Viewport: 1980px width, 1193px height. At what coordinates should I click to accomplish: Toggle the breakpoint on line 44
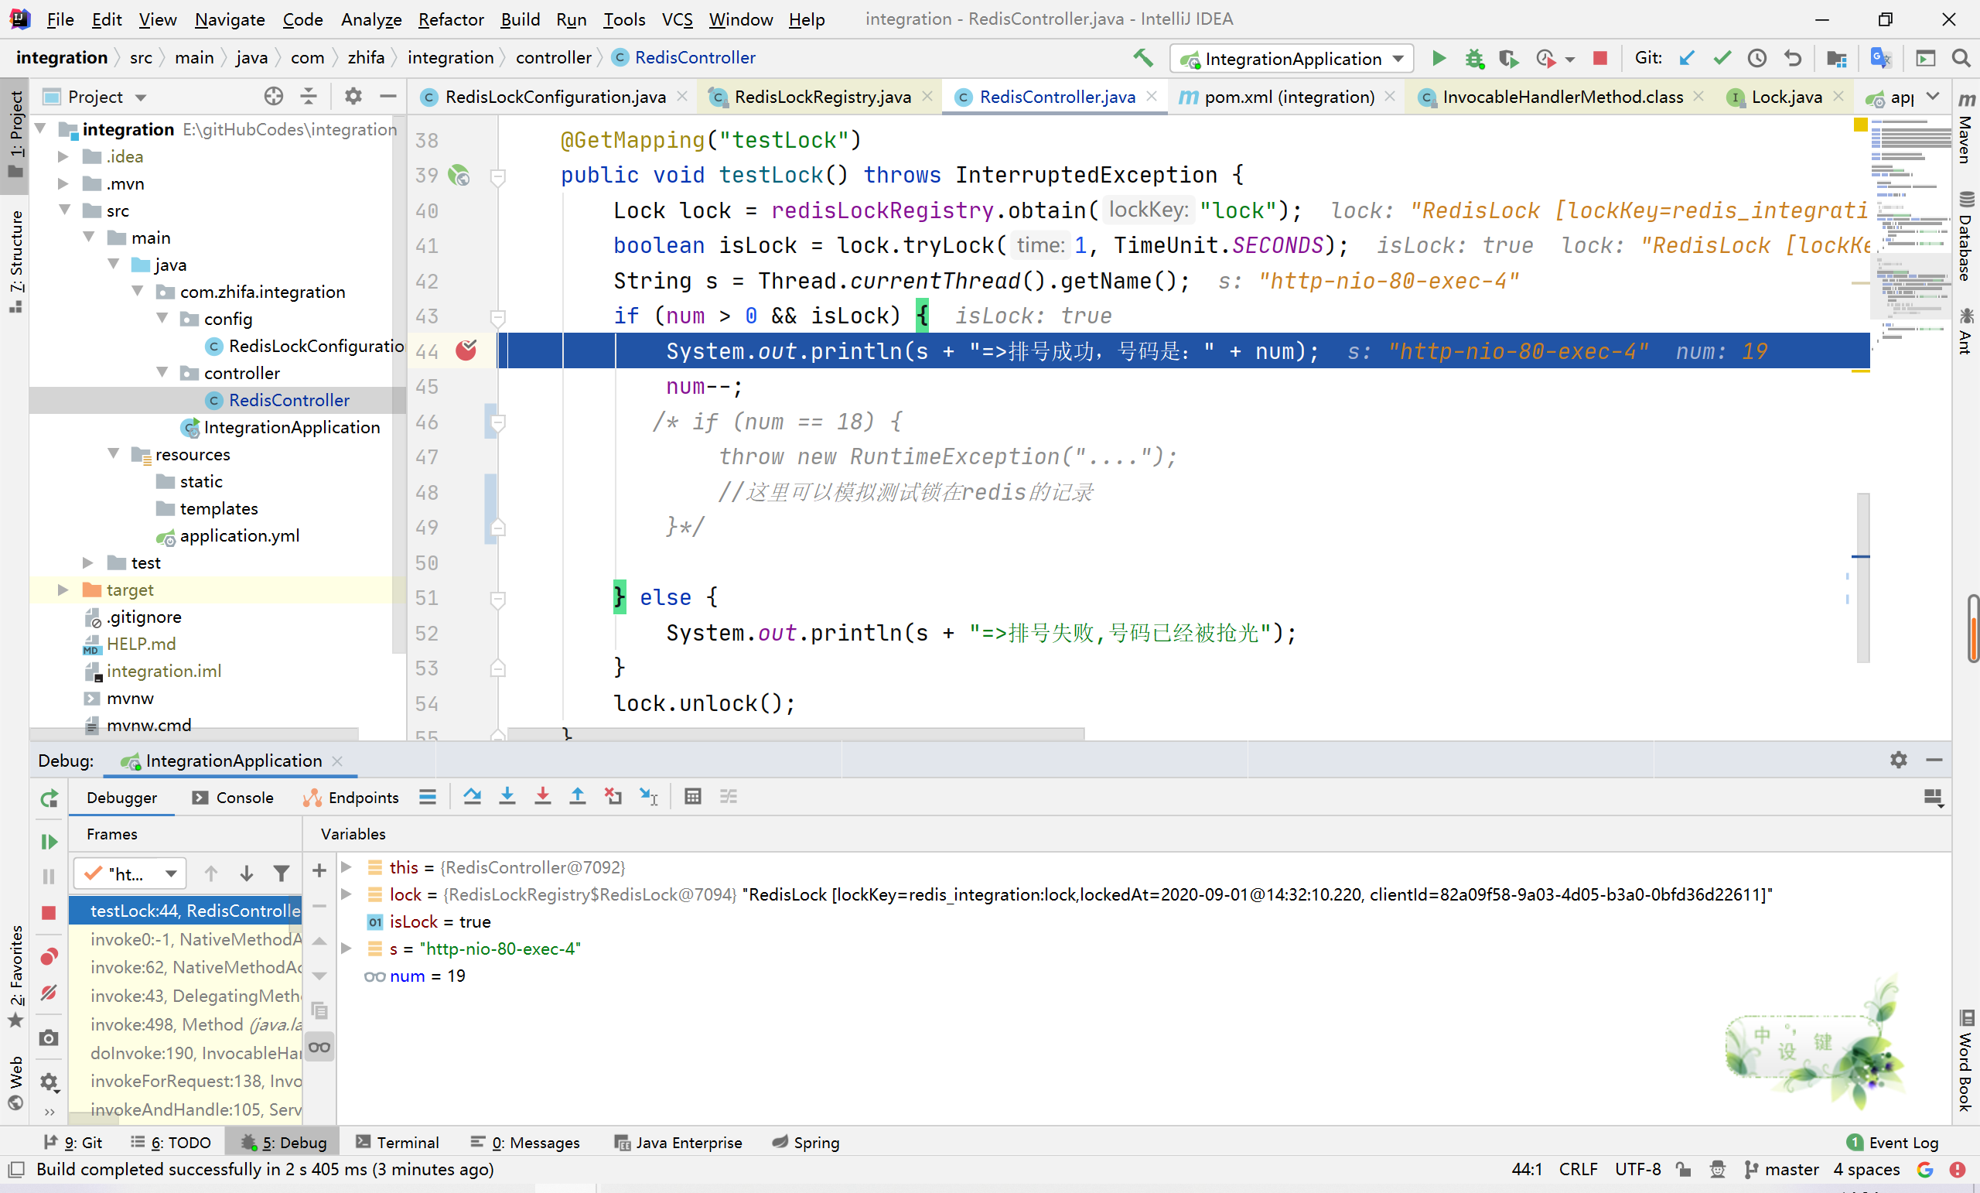466,350
